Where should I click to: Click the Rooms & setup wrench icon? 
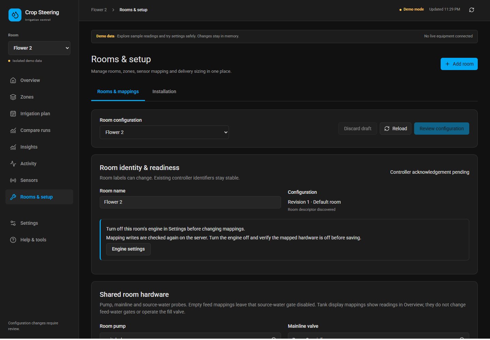(x=13, y=197)
